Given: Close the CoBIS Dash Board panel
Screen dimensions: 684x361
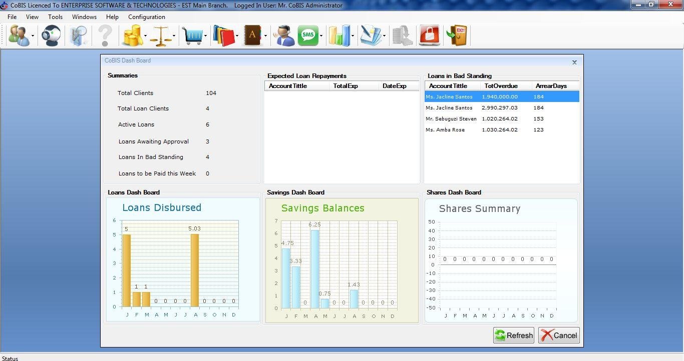Looking at the screenshot, I should 574,62.
